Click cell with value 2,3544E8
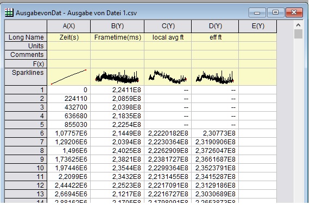Image resolution: width=310 pixels, height=205 pixels. (117, 168)
